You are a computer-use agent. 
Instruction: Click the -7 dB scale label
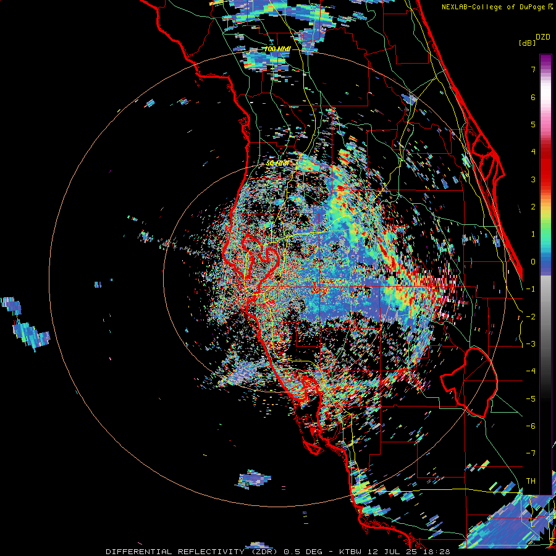pyautogui.click(x=531, y=453)
